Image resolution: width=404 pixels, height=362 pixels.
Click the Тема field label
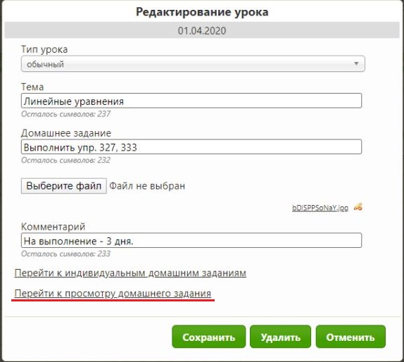point(32,87)
